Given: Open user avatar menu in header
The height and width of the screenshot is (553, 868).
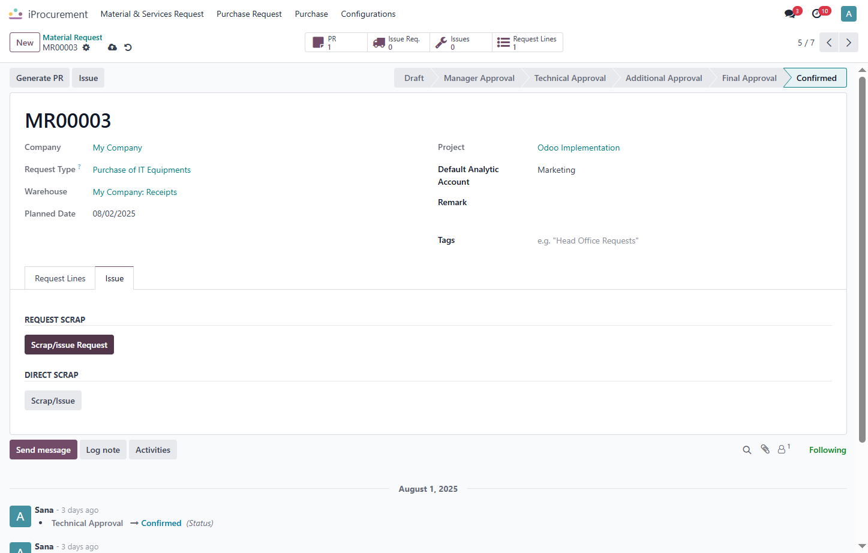Looking at the screenshot, I should pyautogui.click(x=849, y=14).
